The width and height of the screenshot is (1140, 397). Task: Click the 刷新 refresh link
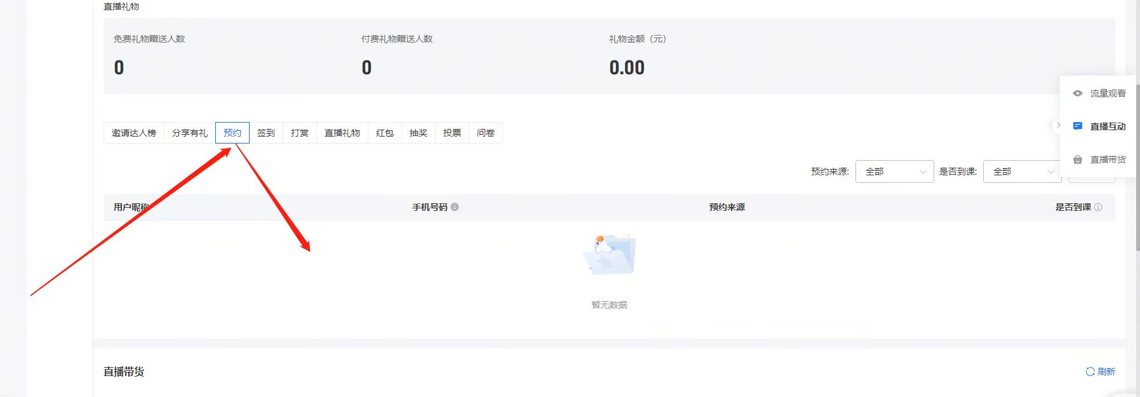[x=1101, y=372]
